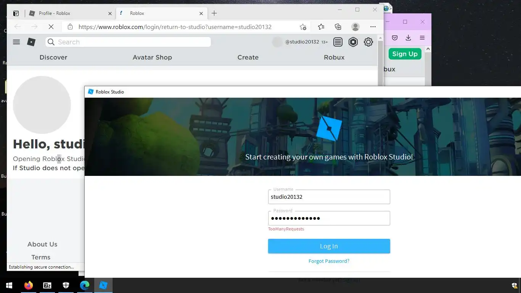Click Log In button in Roblox Studio

click(x=329, y=246)
